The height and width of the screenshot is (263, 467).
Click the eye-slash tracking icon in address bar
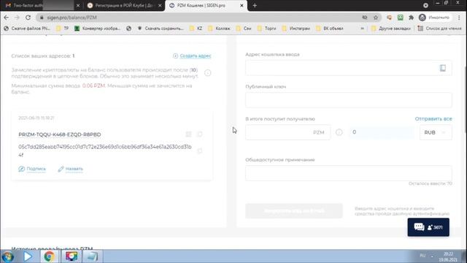[x=365, y=18]
